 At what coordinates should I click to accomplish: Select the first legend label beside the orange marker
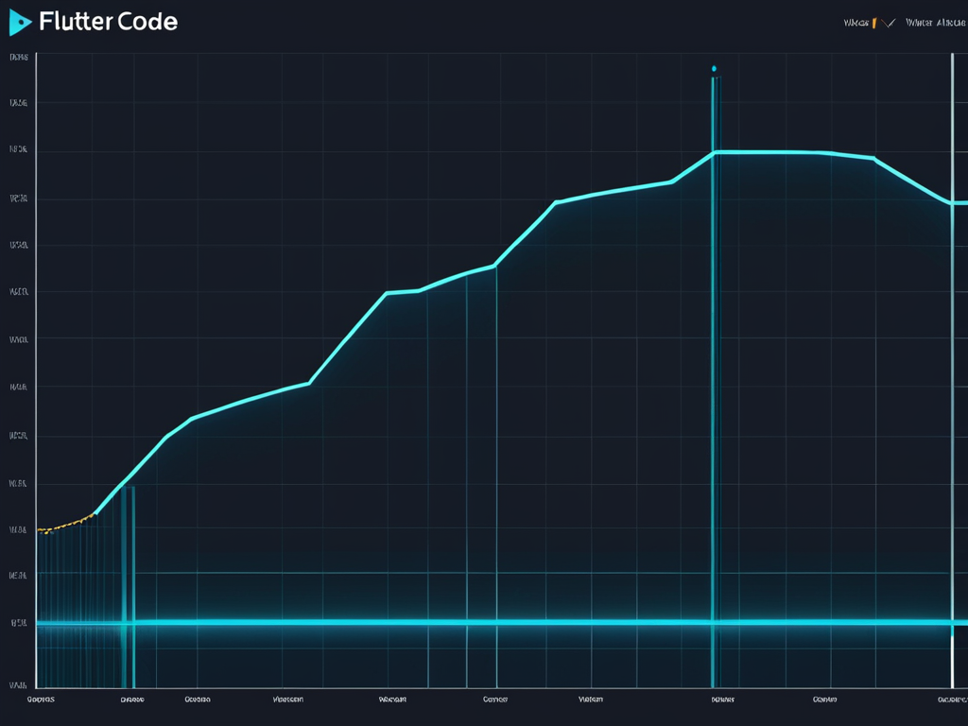[856, 23]
